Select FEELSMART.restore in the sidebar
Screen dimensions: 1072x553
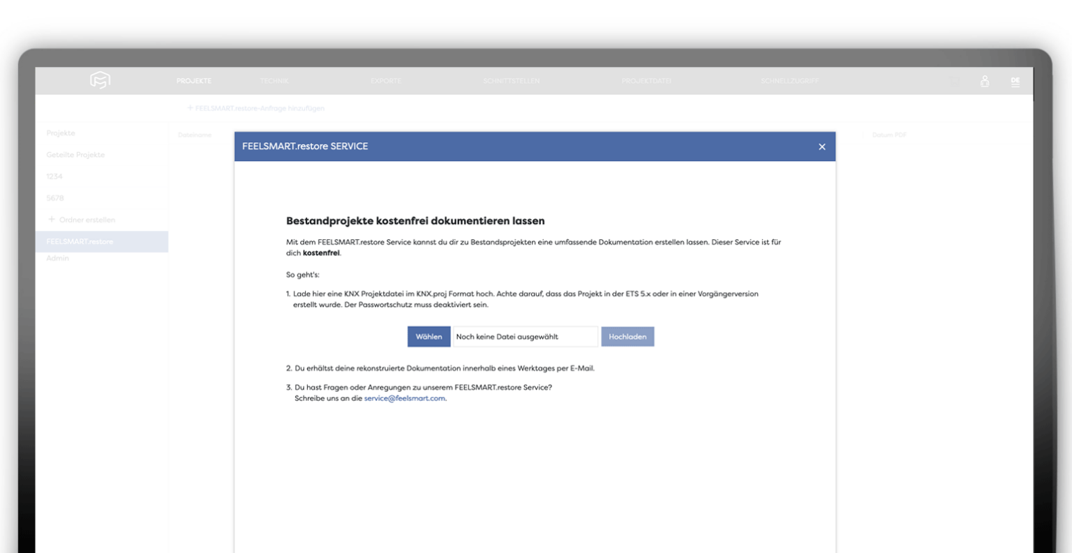click(x=102, y=241)
